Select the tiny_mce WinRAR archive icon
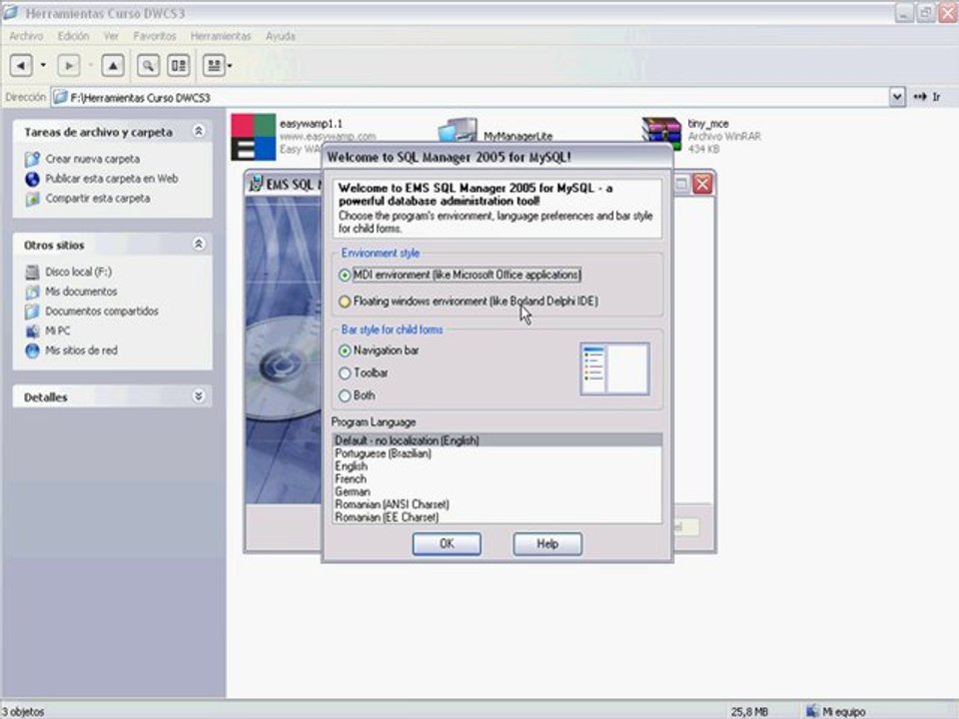 [x=661, y=133]
